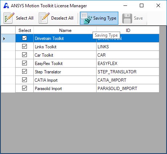
Task: Select the EasyFlex Toolkit name cell
Action: pyautogui.click(x=65, y=63)
